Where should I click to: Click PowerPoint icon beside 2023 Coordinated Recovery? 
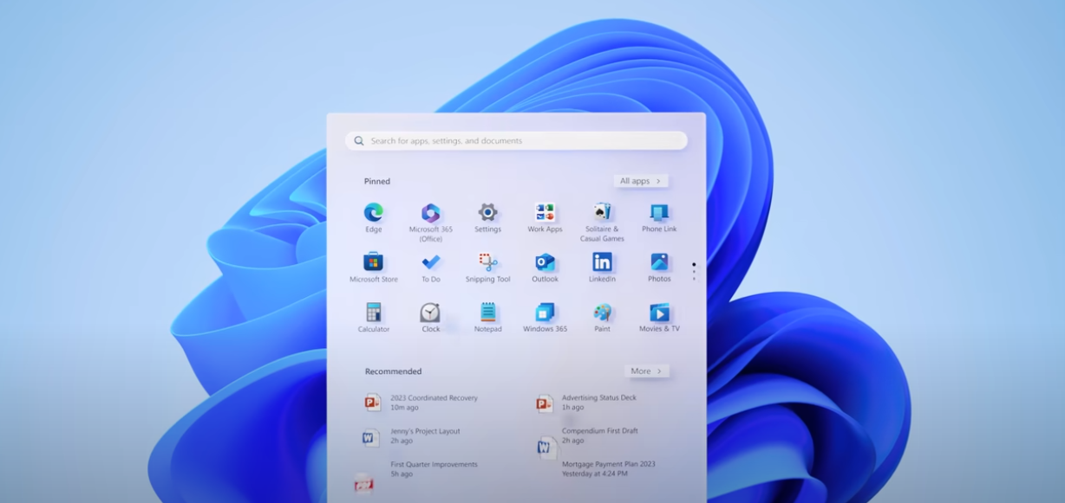tap(372, 403)
